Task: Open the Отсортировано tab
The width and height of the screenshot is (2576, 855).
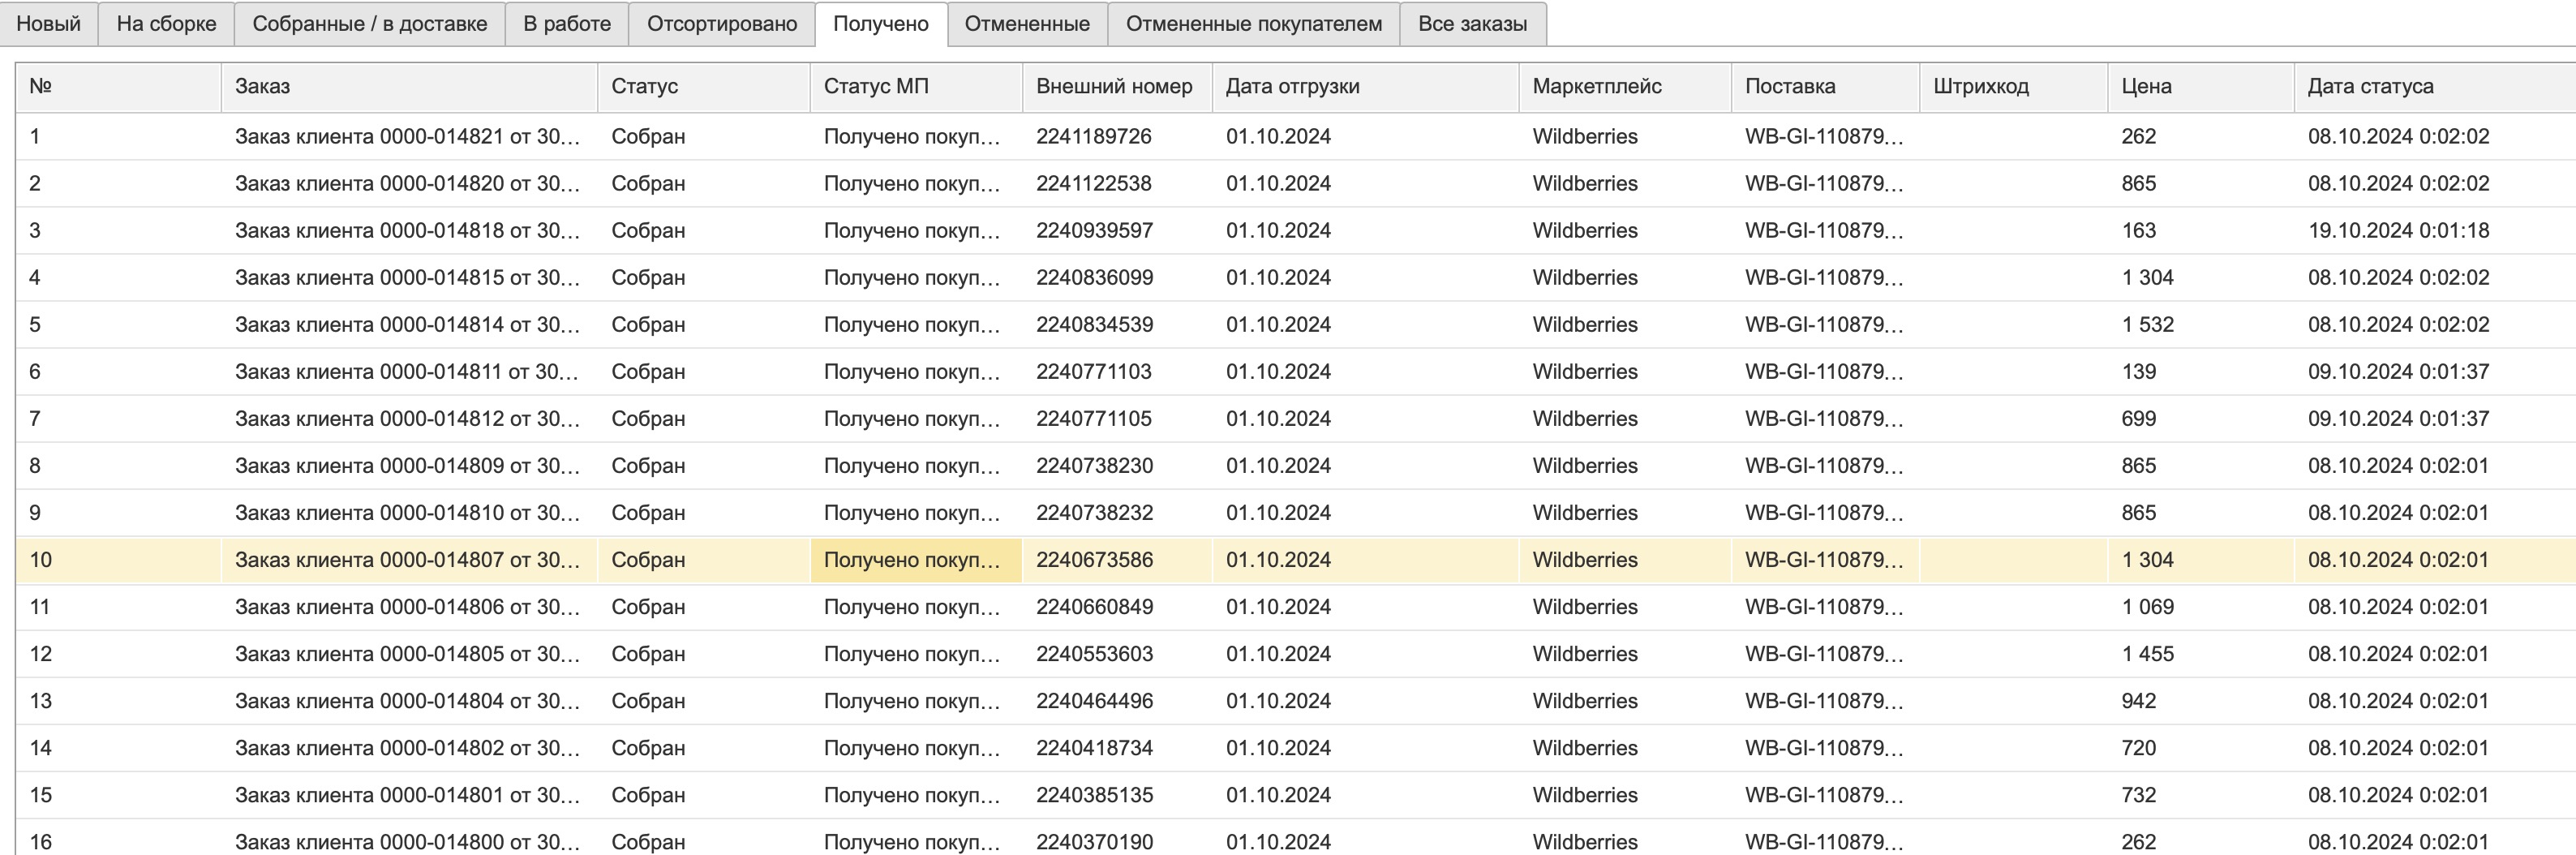Action: click(722, 24)
